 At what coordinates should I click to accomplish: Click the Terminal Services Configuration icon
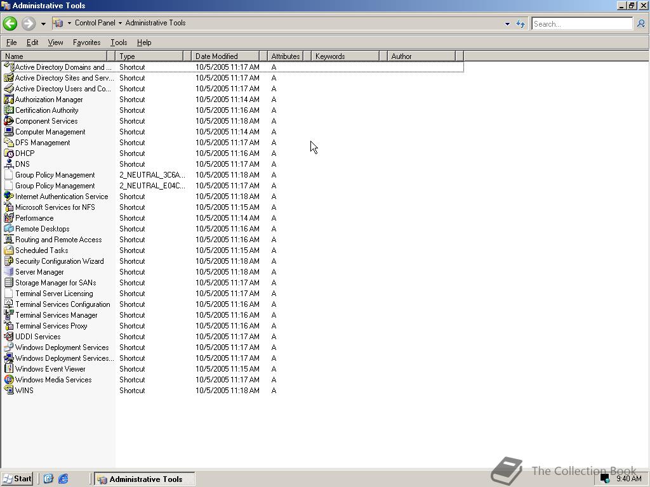pyautogui.click(x=9, y=304)
